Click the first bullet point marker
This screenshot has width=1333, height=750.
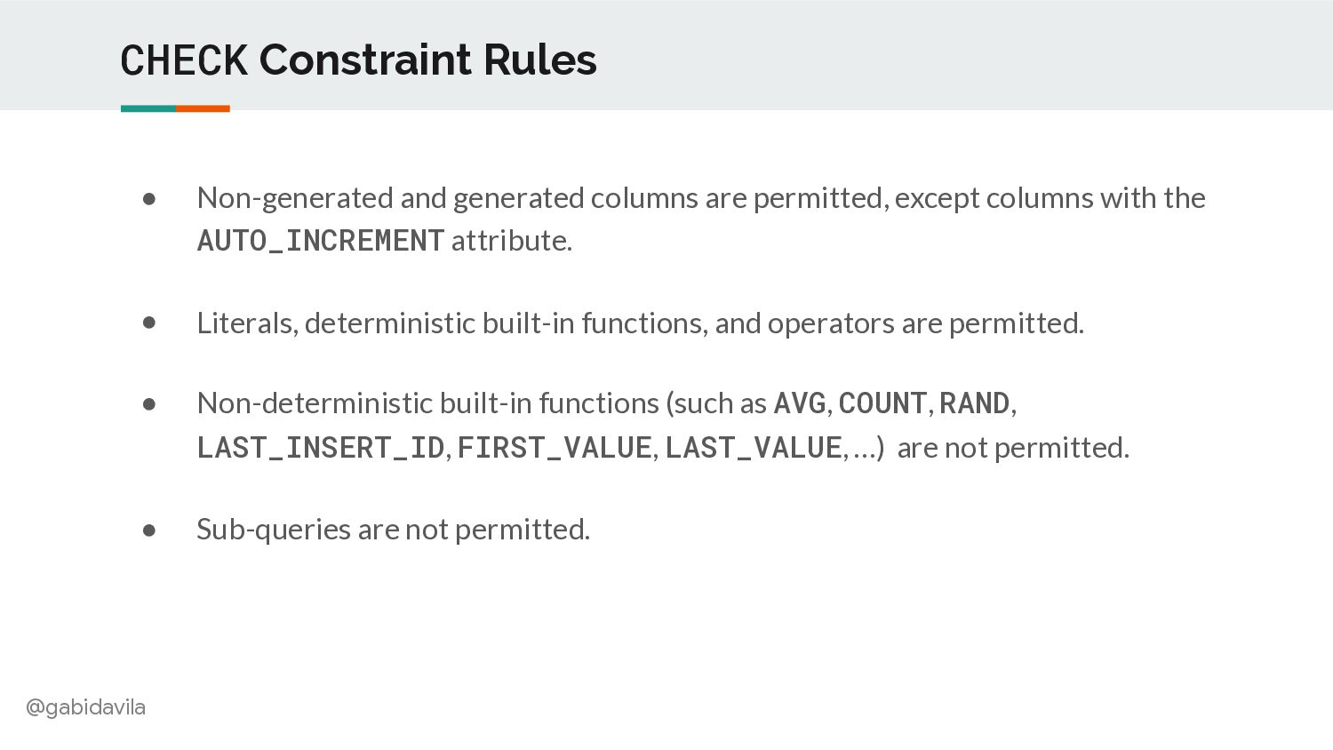click(149, 199)
